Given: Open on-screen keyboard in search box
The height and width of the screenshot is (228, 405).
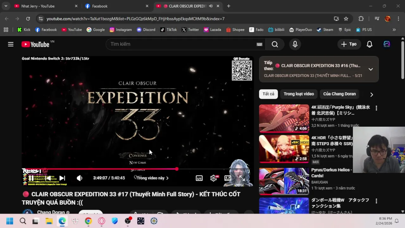Looking at the screenshot, I should (x=259, y=44).
